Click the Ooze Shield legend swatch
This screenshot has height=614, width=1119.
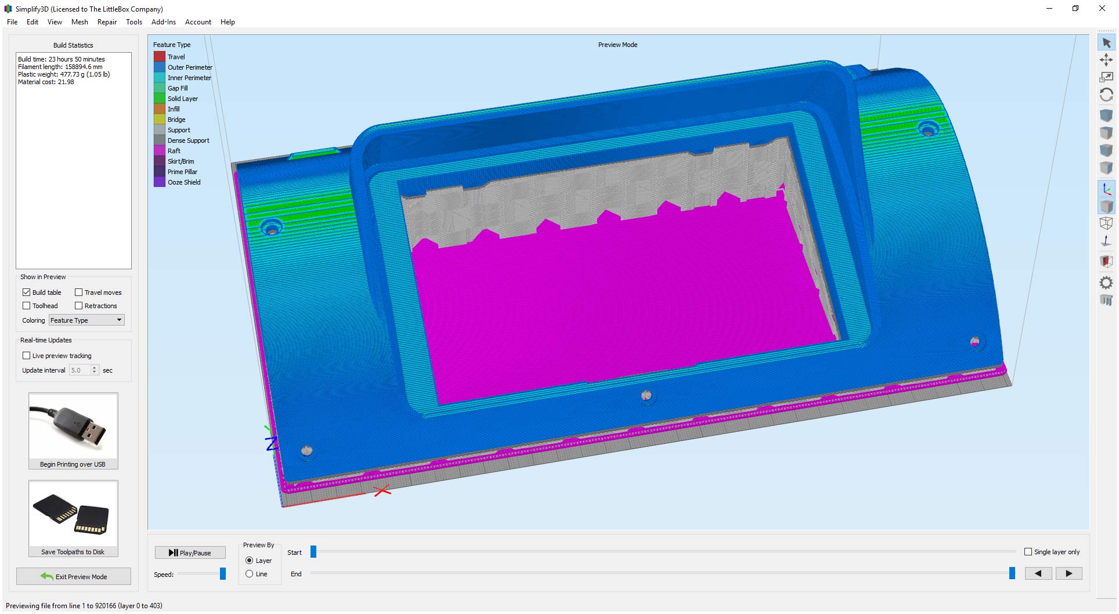[160, 182]
